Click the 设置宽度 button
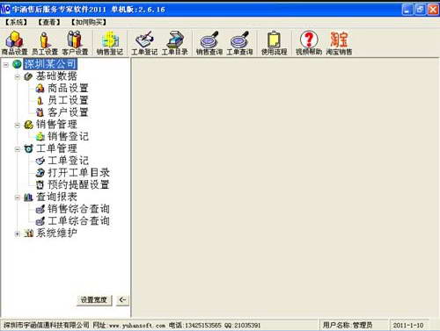 coord(94,300)
